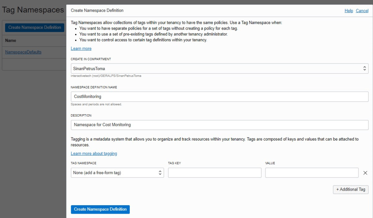Click the Namespace Definition Name field

click(x=219, y=97)
